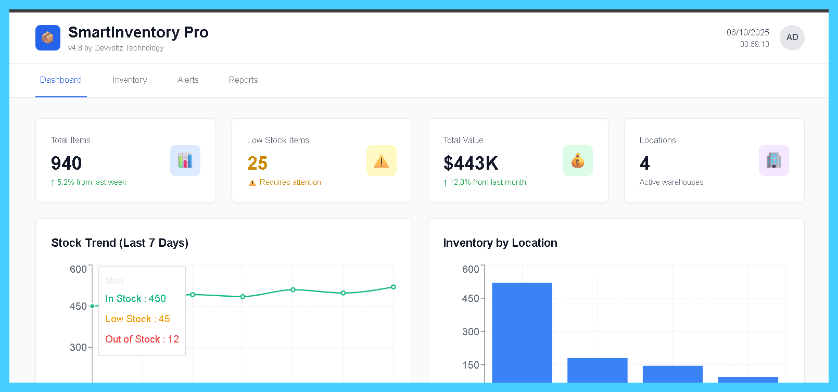Viewport: 838px width, 392px height.
Task: Select the tallest bar in Inventory by Location
Action: tap(522, 332)
